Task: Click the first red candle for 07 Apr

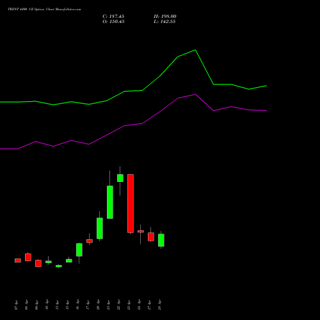Action: tap(18, 260)
